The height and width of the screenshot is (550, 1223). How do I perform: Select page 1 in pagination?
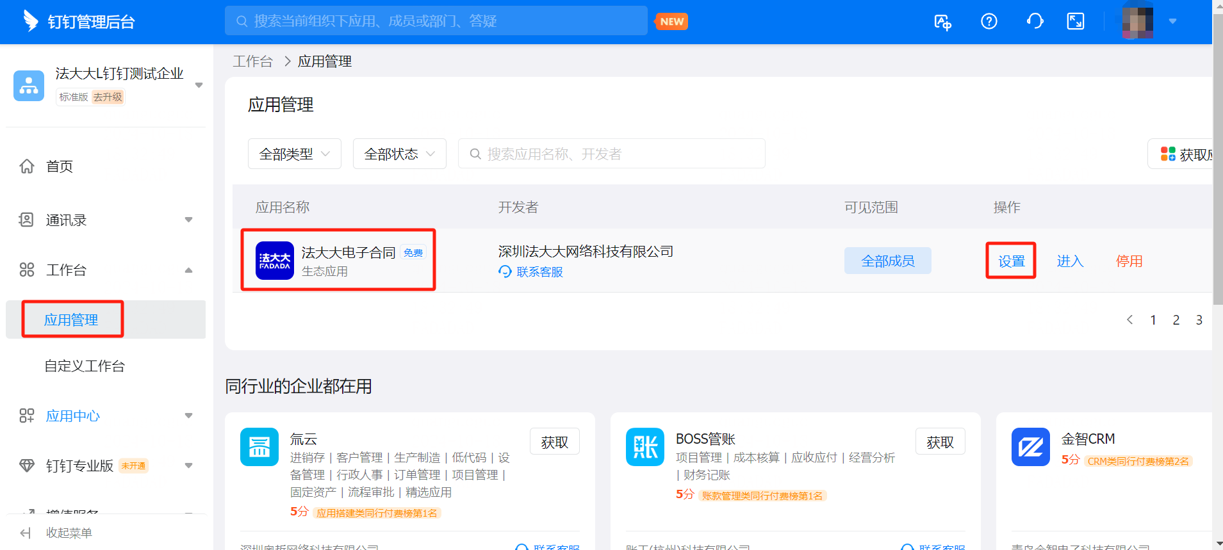click(x=1153, y=319)
